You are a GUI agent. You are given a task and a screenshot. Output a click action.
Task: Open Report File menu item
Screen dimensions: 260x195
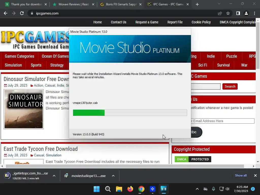(175, 22)
